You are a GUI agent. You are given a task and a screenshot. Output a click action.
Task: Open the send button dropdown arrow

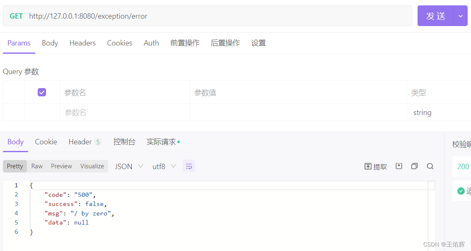pyautogui.click(x=461, y=16)
